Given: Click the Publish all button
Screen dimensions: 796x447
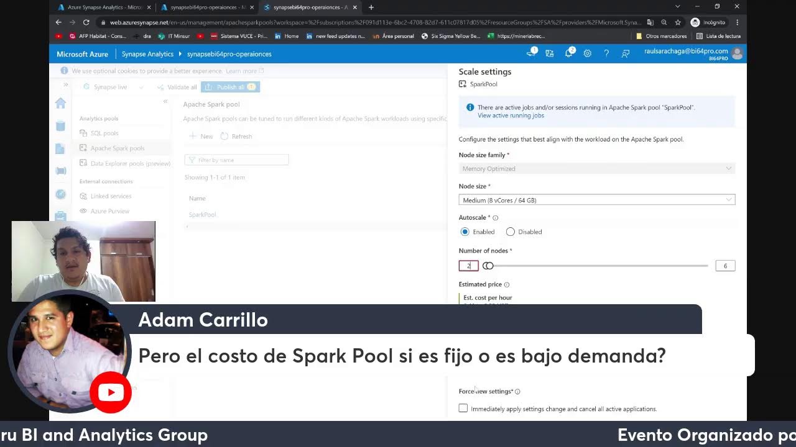Looking at the screenshot, I should (x=230, y=87).
